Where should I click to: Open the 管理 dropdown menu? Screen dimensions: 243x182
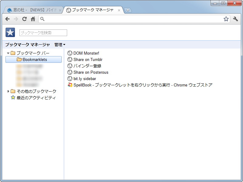coord(59,45)
